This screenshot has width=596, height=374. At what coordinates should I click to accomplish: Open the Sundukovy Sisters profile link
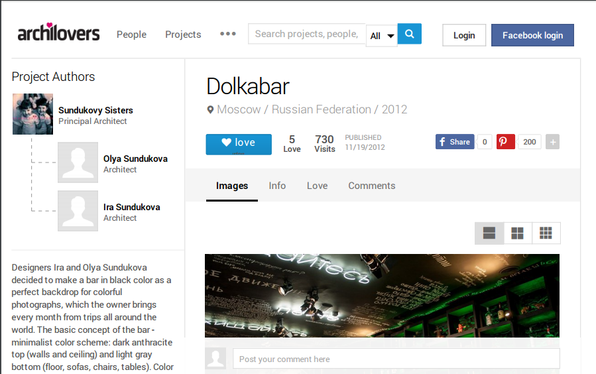[x=95, y=110]
